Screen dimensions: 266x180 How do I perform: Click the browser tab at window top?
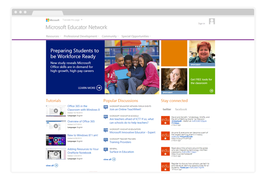(48, 13)
